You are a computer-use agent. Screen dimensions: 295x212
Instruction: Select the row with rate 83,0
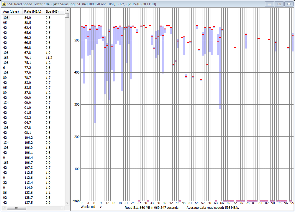[33, 83]
